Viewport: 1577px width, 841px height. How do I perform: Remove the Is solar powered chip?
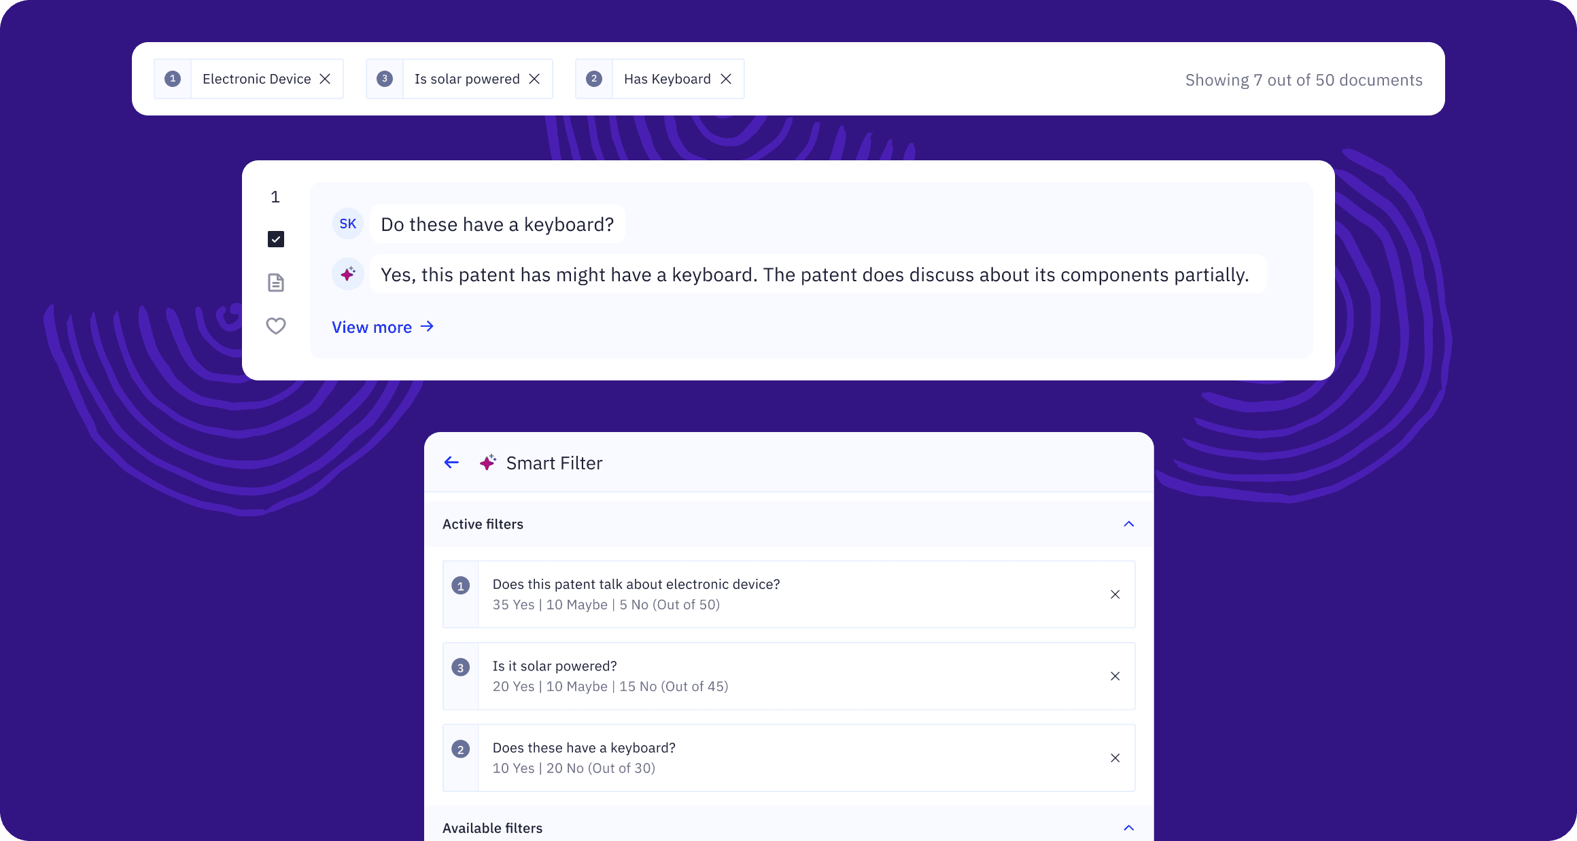[x=534, y=79]
